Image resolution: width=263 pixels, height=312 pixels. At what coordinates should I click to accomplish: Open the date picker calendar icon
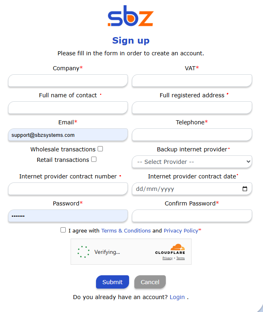pos(245,189)
